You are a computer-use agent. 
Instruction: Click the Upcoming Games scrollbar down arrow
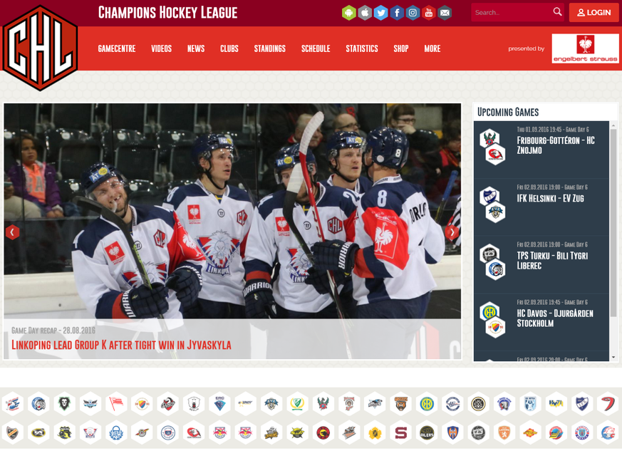pyautogui.click(x=613, y=358)
